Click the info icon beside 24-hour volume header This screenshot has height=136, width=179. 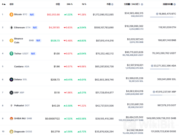click(x=142, y=4)
